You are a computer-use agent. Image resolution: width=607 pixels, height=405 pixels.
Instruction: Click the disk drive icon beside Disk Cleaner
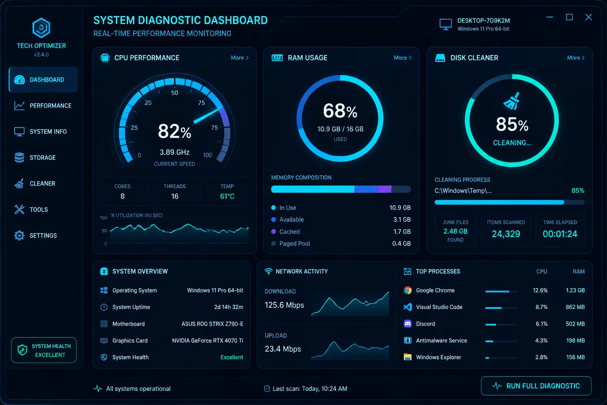tap(440, 58)
